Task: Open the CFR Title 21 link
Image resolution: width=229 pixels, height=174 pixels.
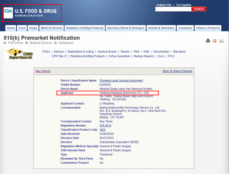Action: (x=59, y=56)
